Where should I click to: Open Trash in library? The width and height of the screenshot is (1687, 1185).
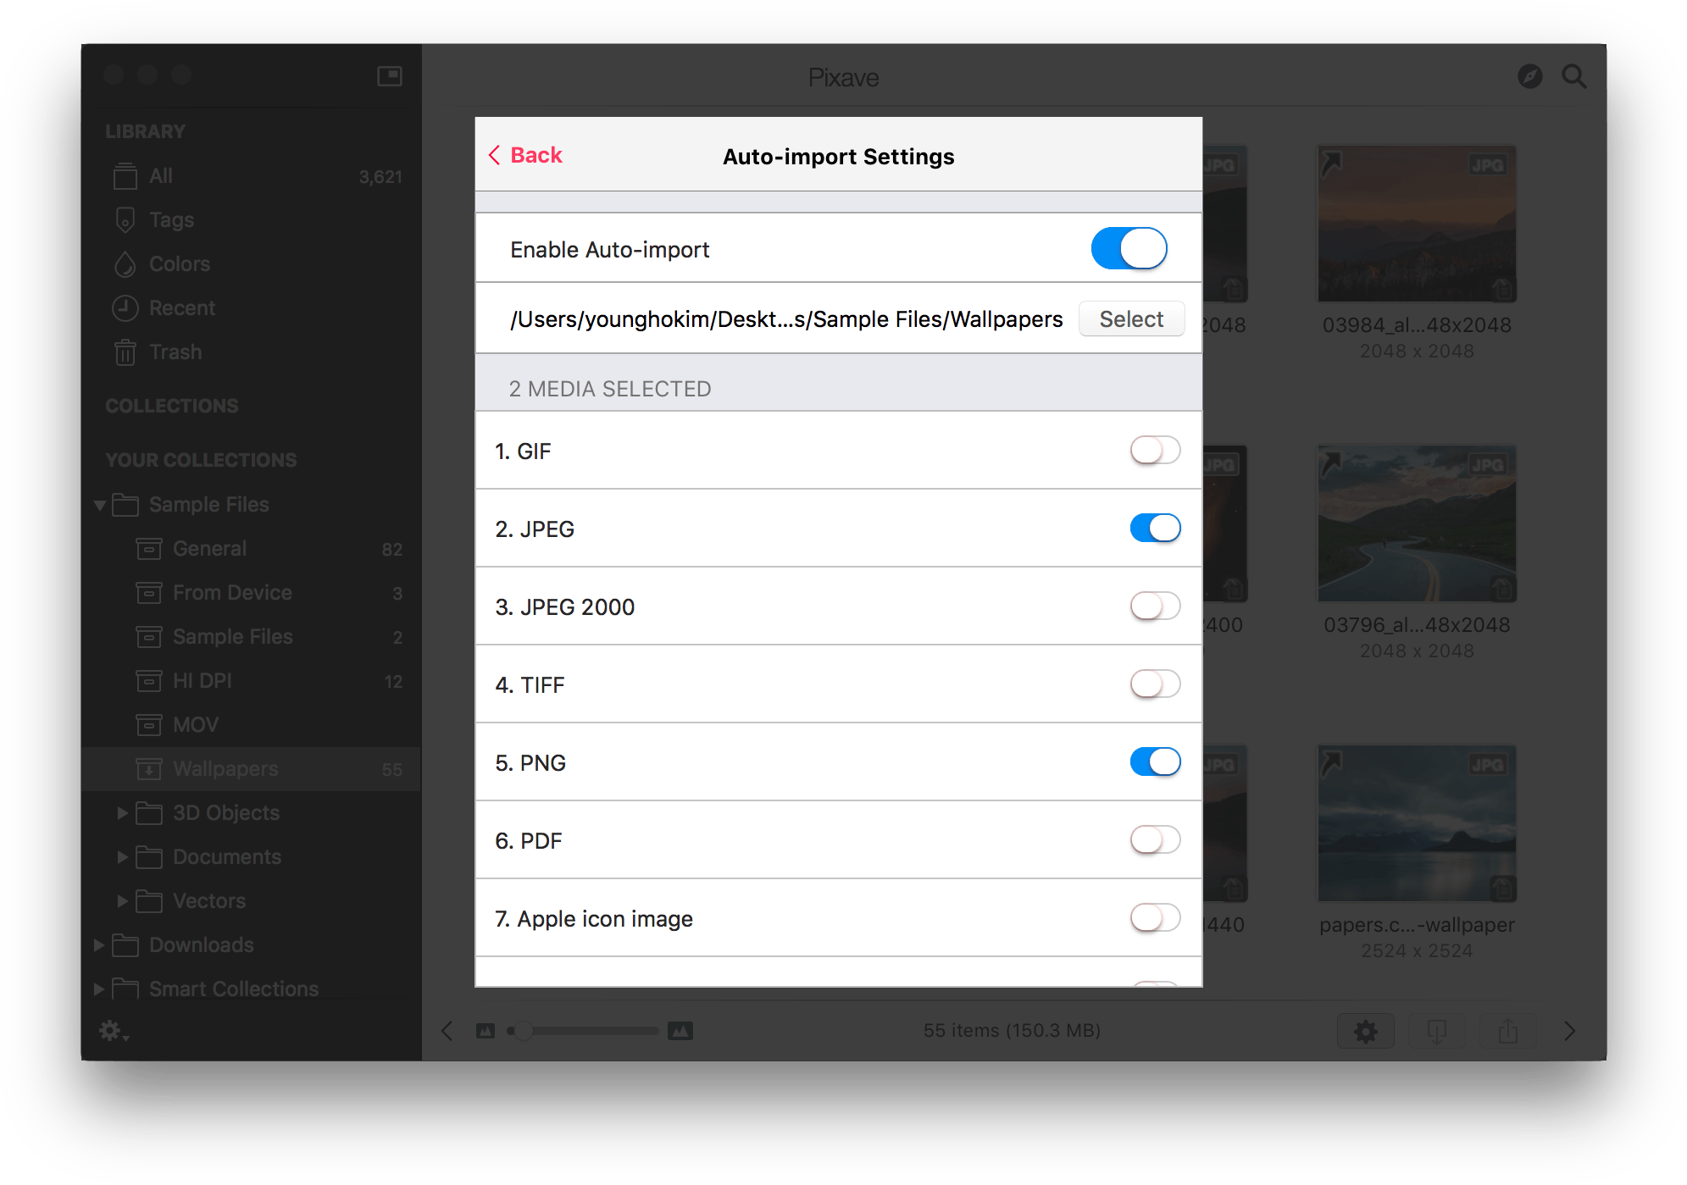point(252,352)
